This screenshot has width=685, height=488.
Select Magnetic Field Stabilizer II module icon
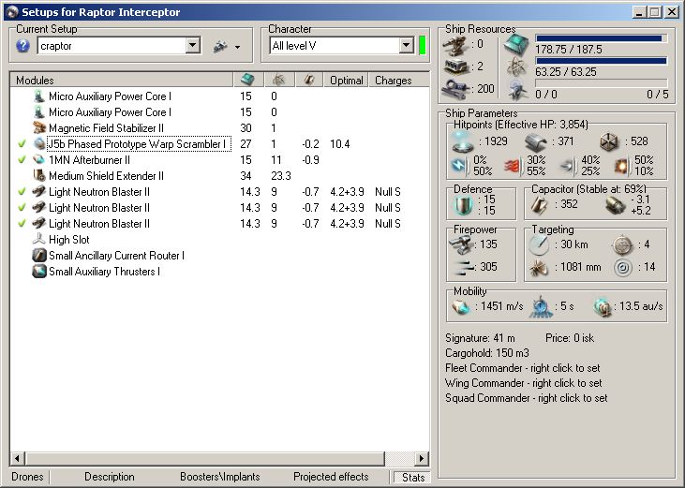coord(39,128)
